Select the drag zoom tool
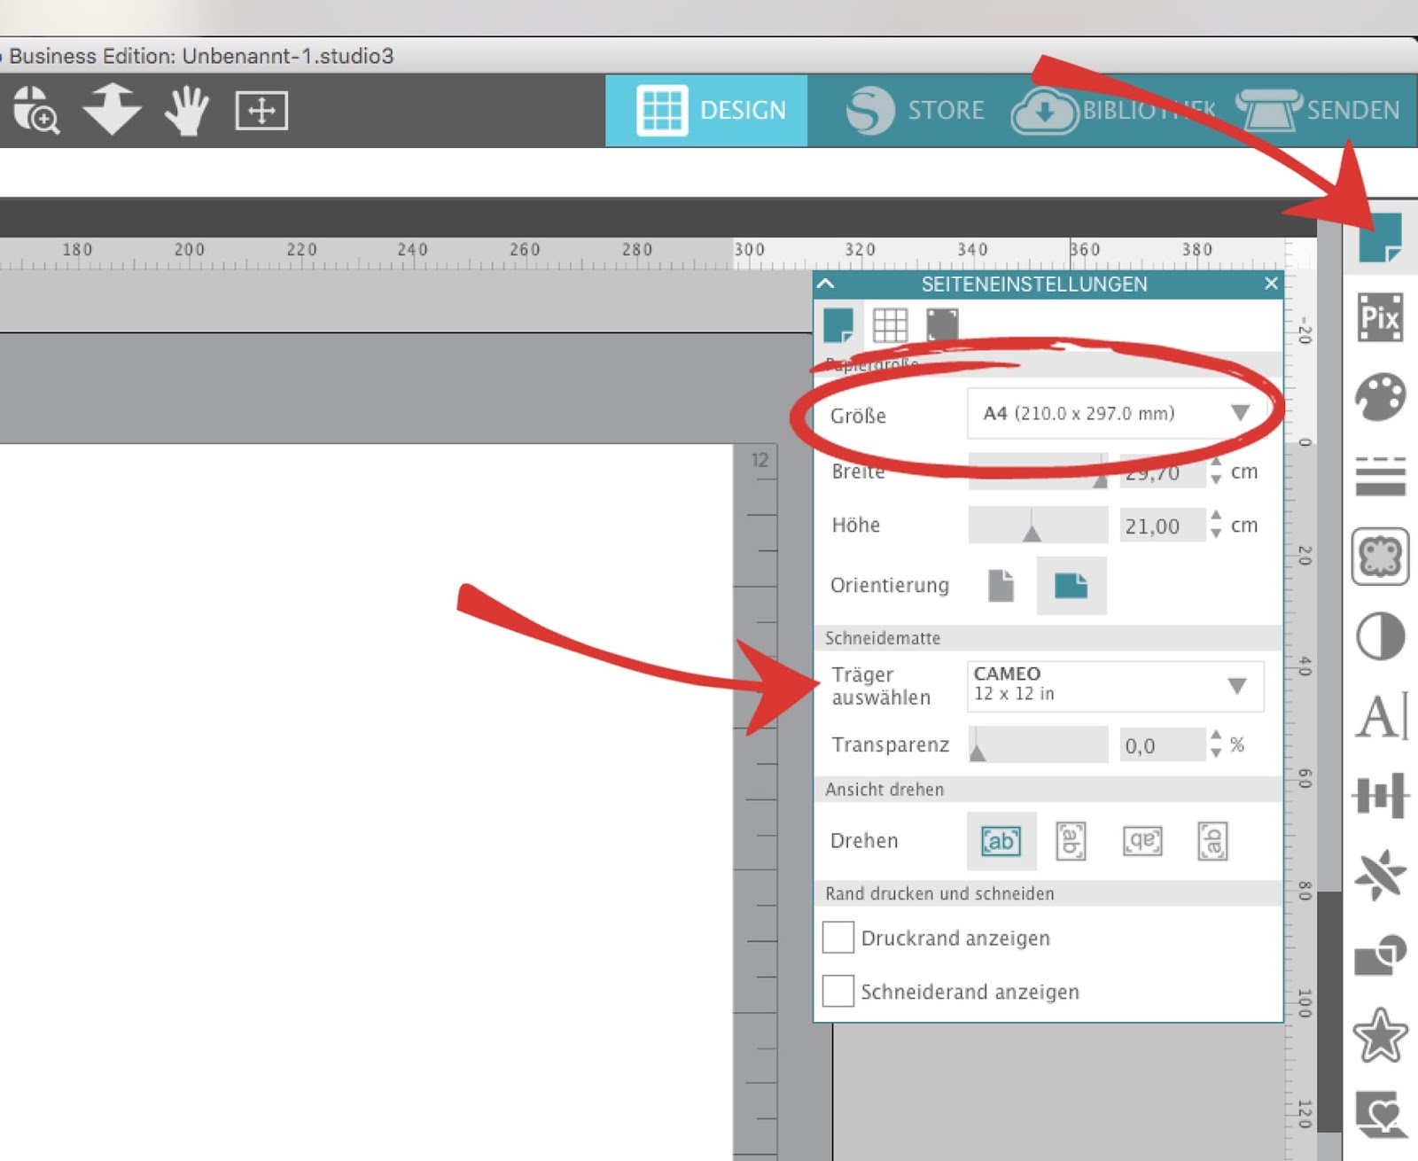Viewport: 1418px width, 1161px height. tap(36, 110)
